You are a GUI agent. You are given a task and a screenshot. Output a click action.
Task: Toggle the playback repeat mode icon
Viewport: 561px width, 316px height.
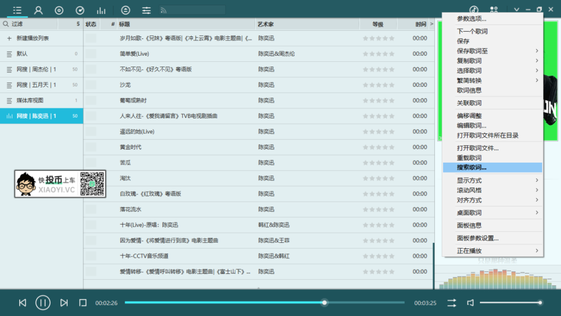(452, 302)
